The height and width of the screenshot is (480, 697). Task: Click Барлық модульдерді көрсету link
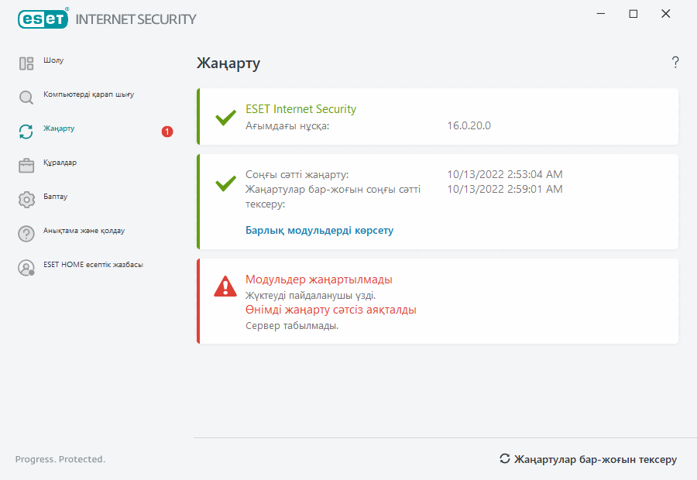click(319, 231)
